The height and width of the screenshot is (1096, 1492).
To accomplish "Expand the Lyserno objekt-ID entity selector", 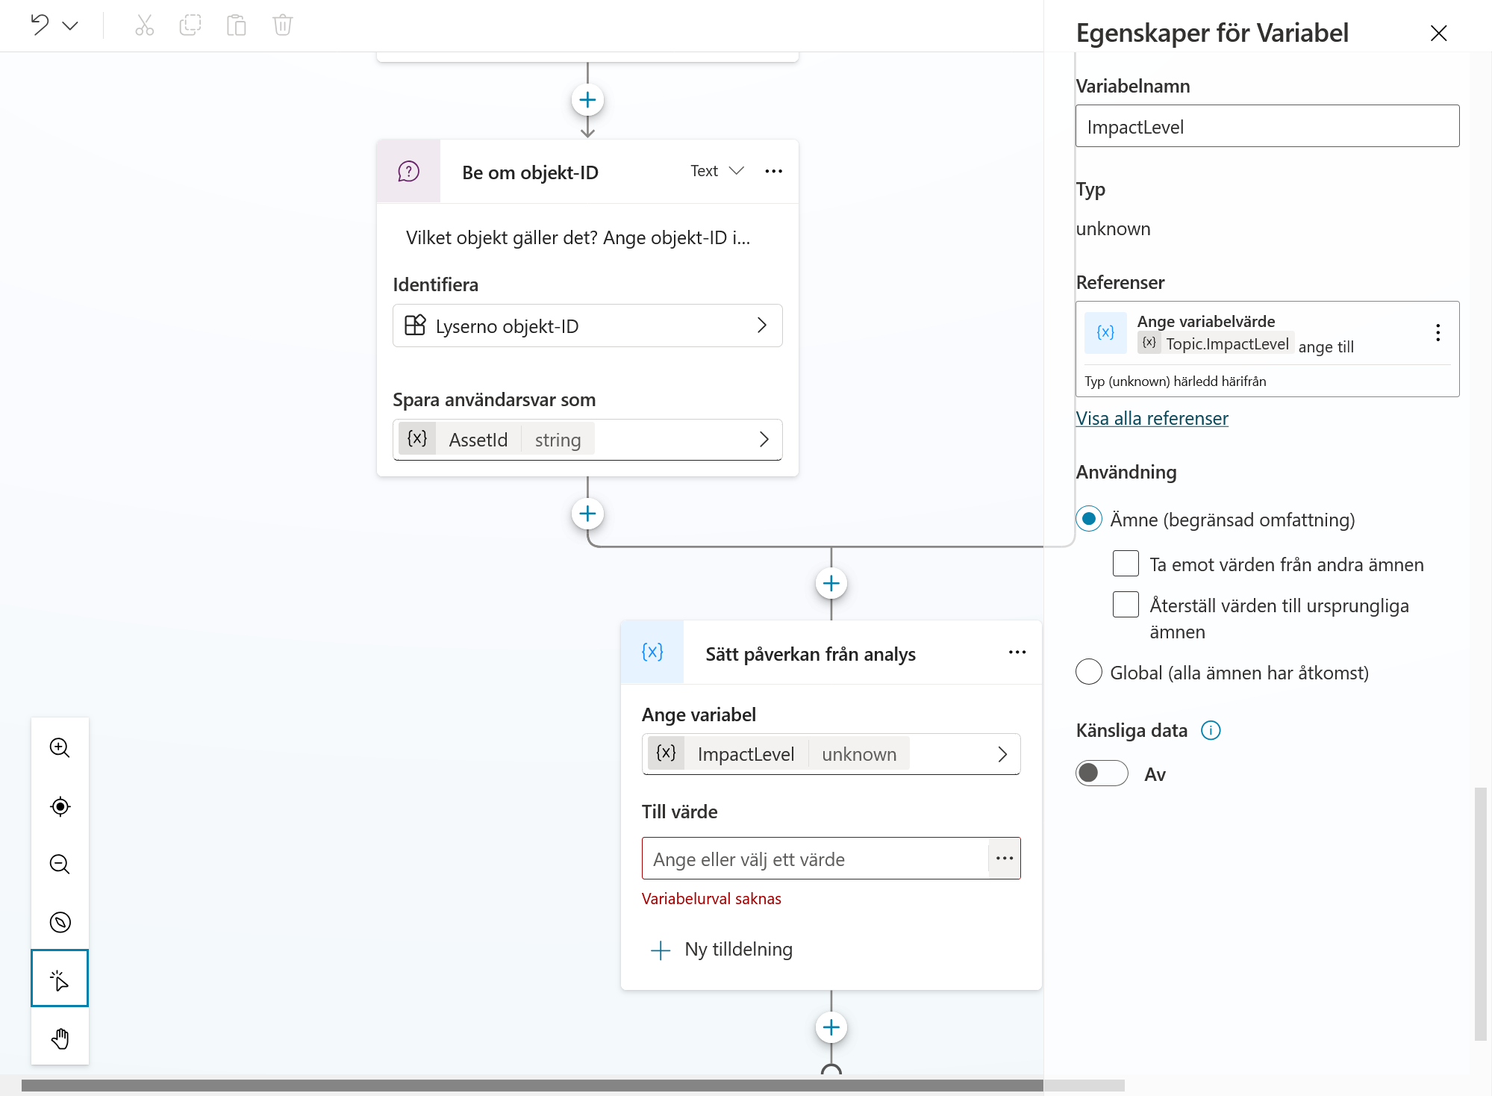I will click(587, 326).
